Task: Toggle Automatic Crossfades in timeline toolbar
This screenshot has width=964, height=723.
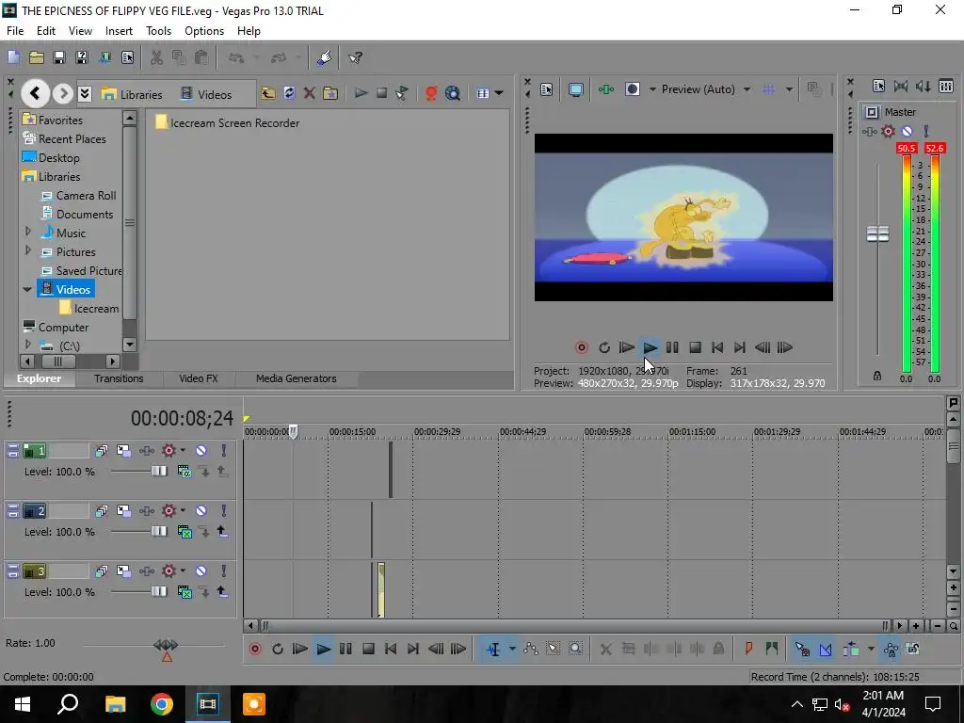Action: (x=826, y=649)
